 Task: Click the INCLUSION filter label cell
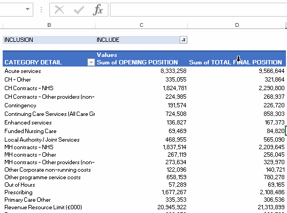(49, 40)
